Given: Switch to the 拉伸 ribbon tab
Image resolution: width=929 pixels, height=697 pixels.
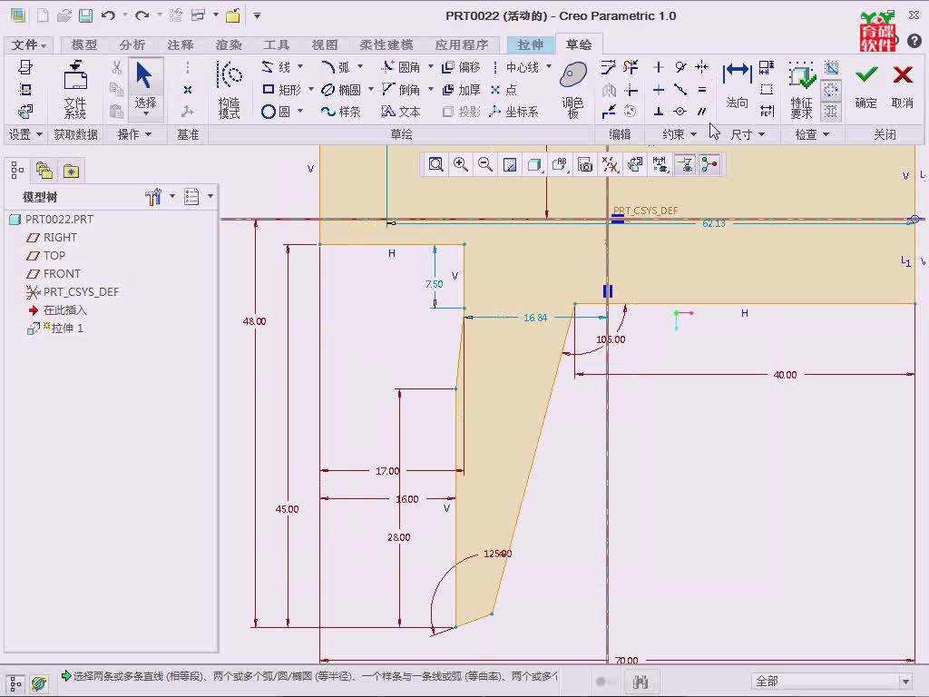Looking at the screenshot, I should (531, 45).
